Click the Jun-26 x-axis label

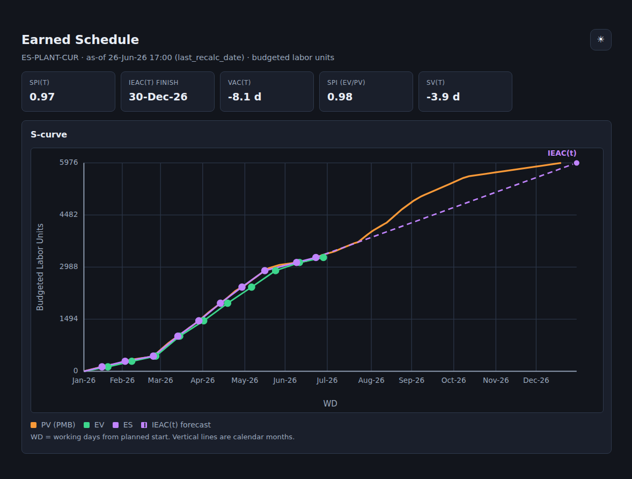[285, 380]
